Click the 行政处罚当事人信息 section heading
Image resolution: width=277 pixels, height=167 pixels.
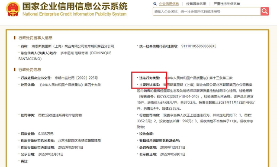coord(35,38)
